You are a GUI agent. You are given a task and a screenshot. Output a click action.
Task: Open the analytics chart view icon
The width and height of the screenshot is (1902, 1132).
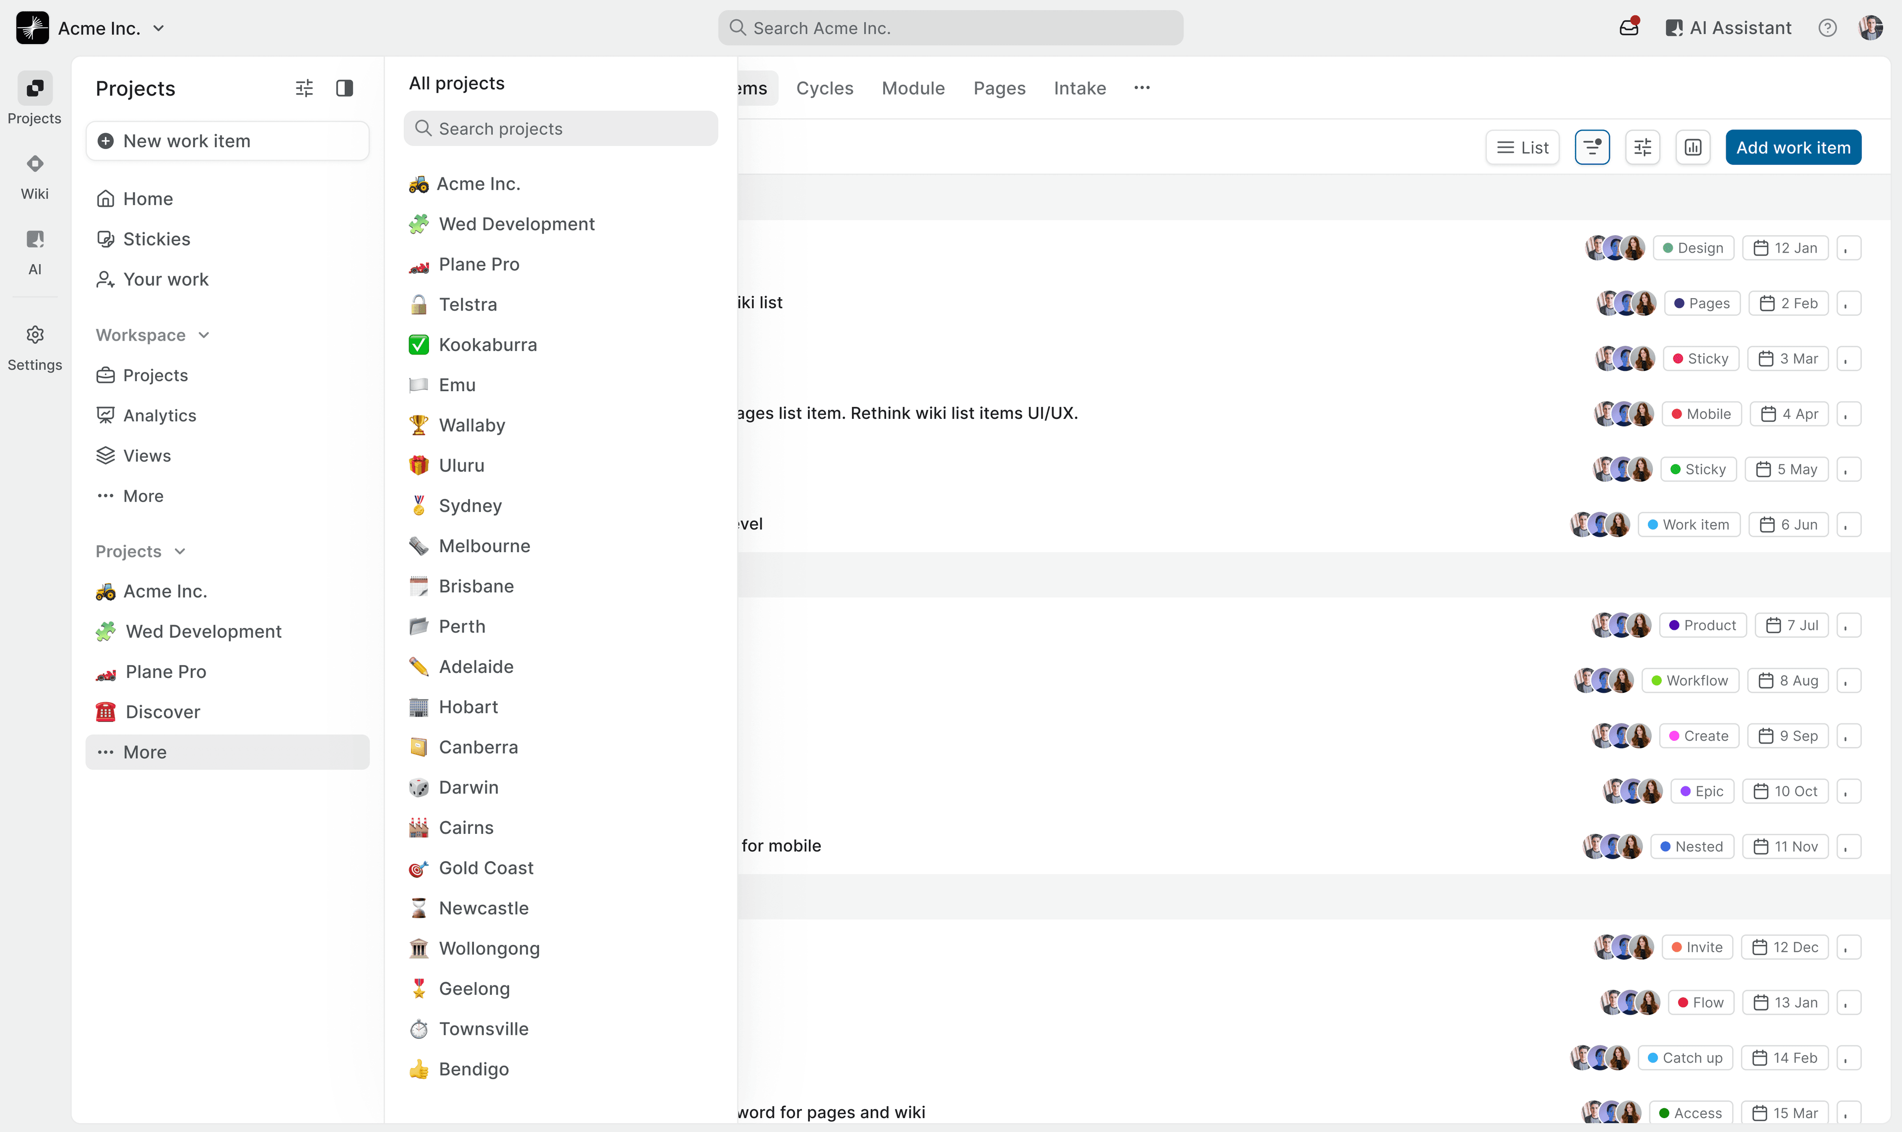[1692, 147]
